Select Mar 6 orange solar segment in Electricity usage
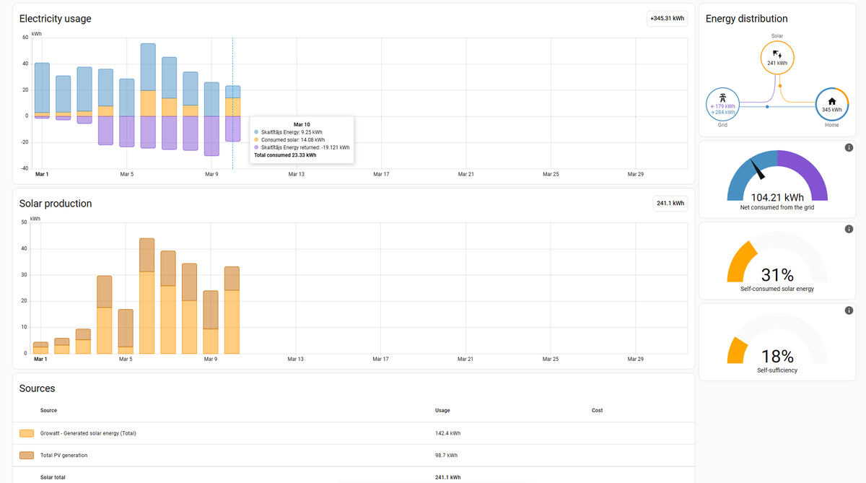 [x=148, y=103]
